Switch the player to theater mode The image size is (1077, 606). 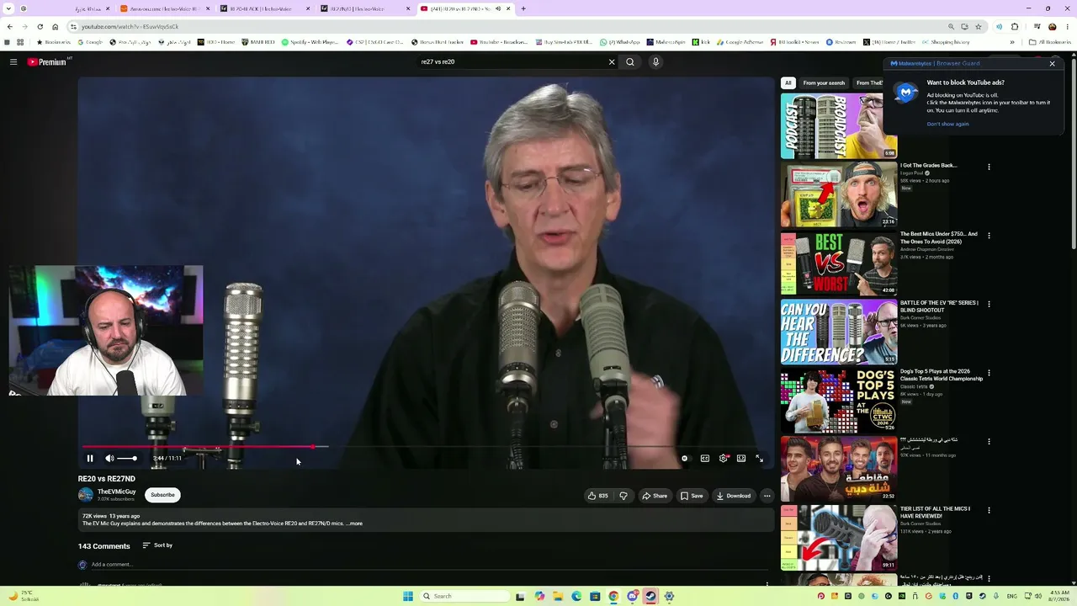(x=741, y=458)
